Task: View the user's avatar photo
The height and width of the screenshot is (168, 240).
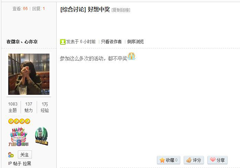Action: click(x=29, y=74)
